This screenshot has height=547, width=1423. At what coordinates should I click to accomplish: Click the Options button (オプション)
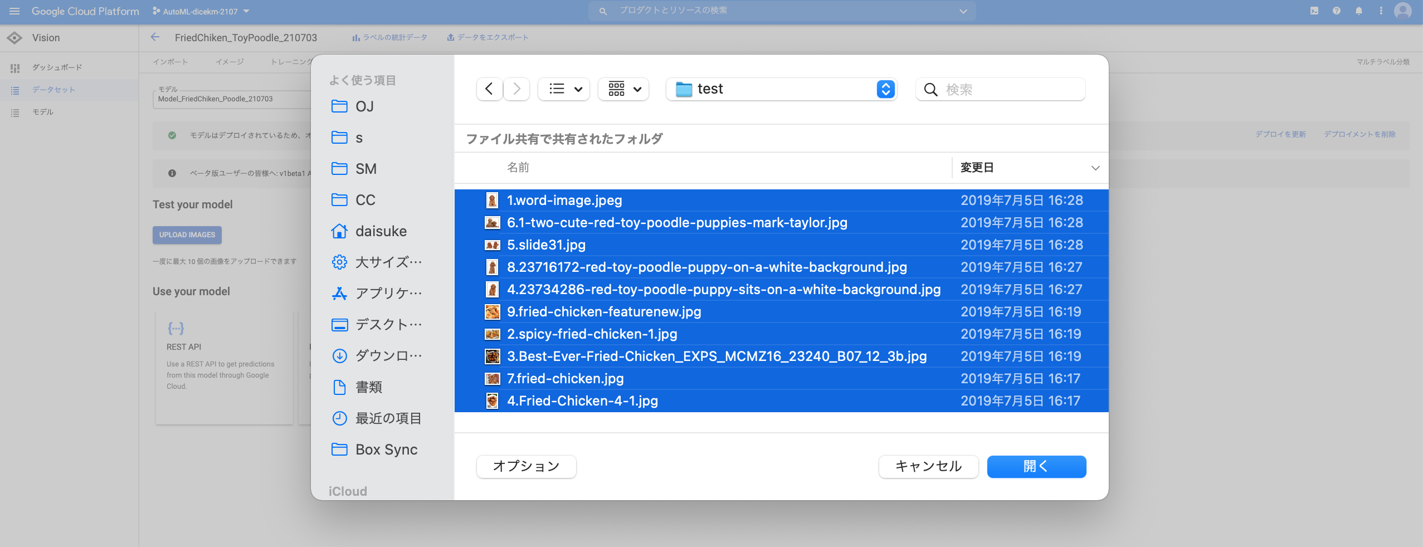tap(526, 466)
